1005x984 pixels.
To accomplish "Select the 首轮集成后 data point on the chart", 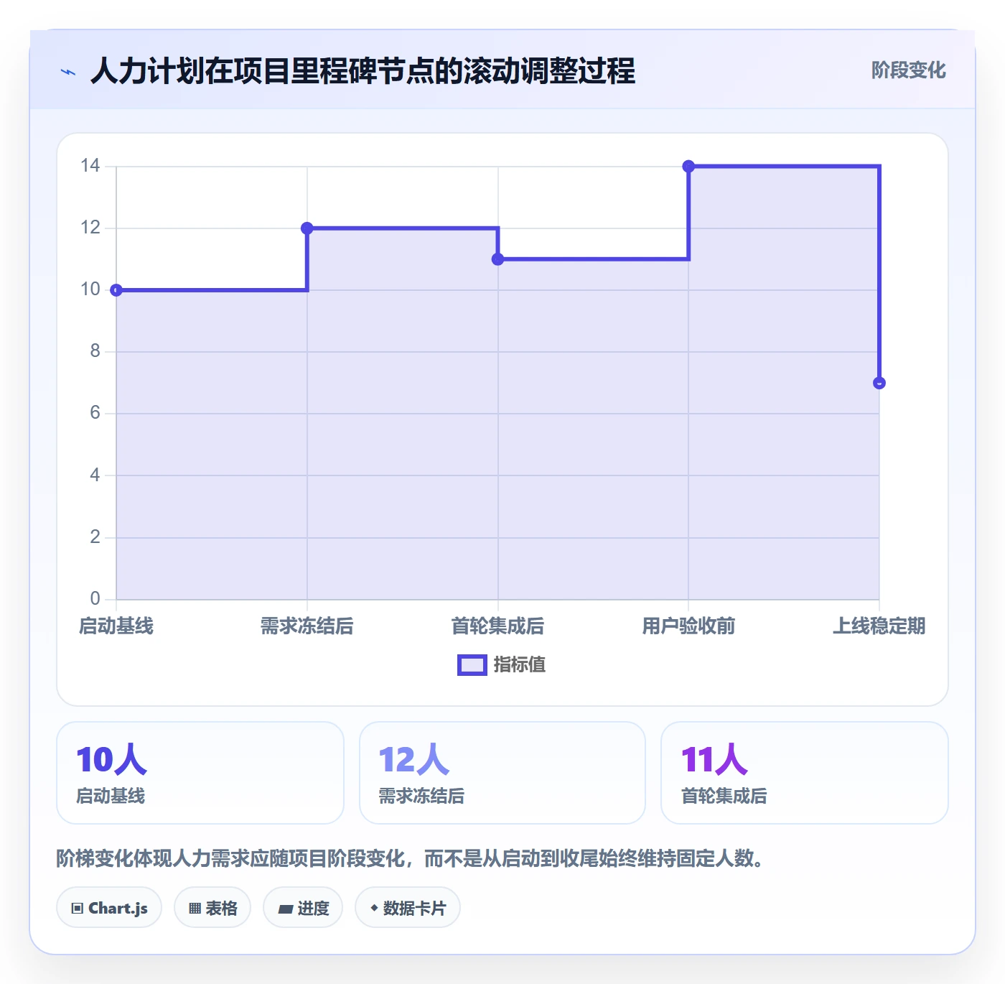I will [498, 259].
